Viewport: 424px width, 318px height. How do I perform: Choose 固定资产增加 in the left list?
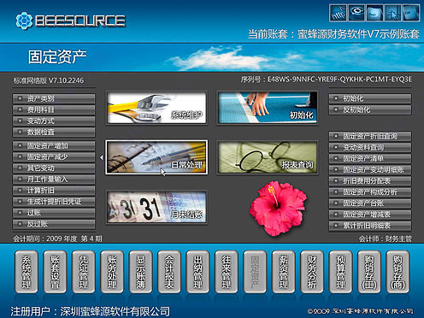pos(54,145)
